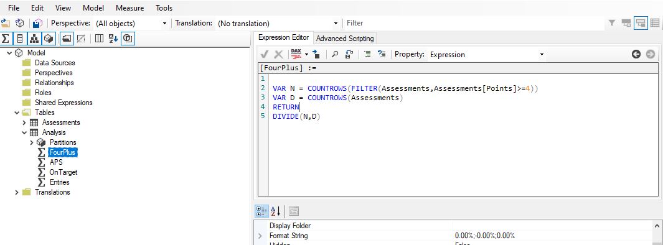
Task: Toggle Show Hidden Objects button
Action: [x=81, y=39]
